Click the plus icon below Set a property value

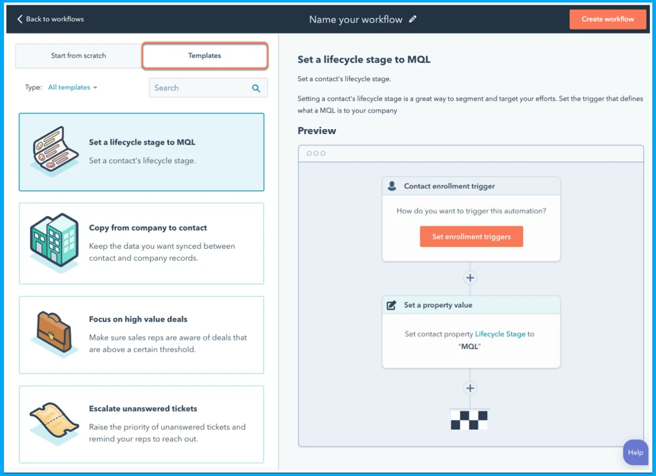470,388
